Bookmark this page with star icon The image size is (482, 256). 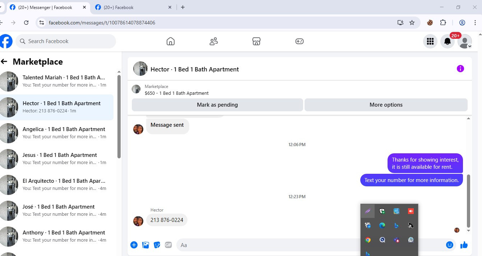412,23
